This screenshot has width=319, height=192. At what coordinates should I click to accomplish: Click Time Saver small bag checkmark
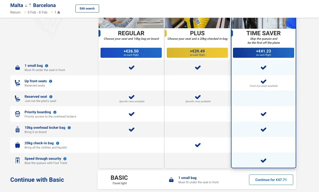pyautogui.click(x=264, y=67)
